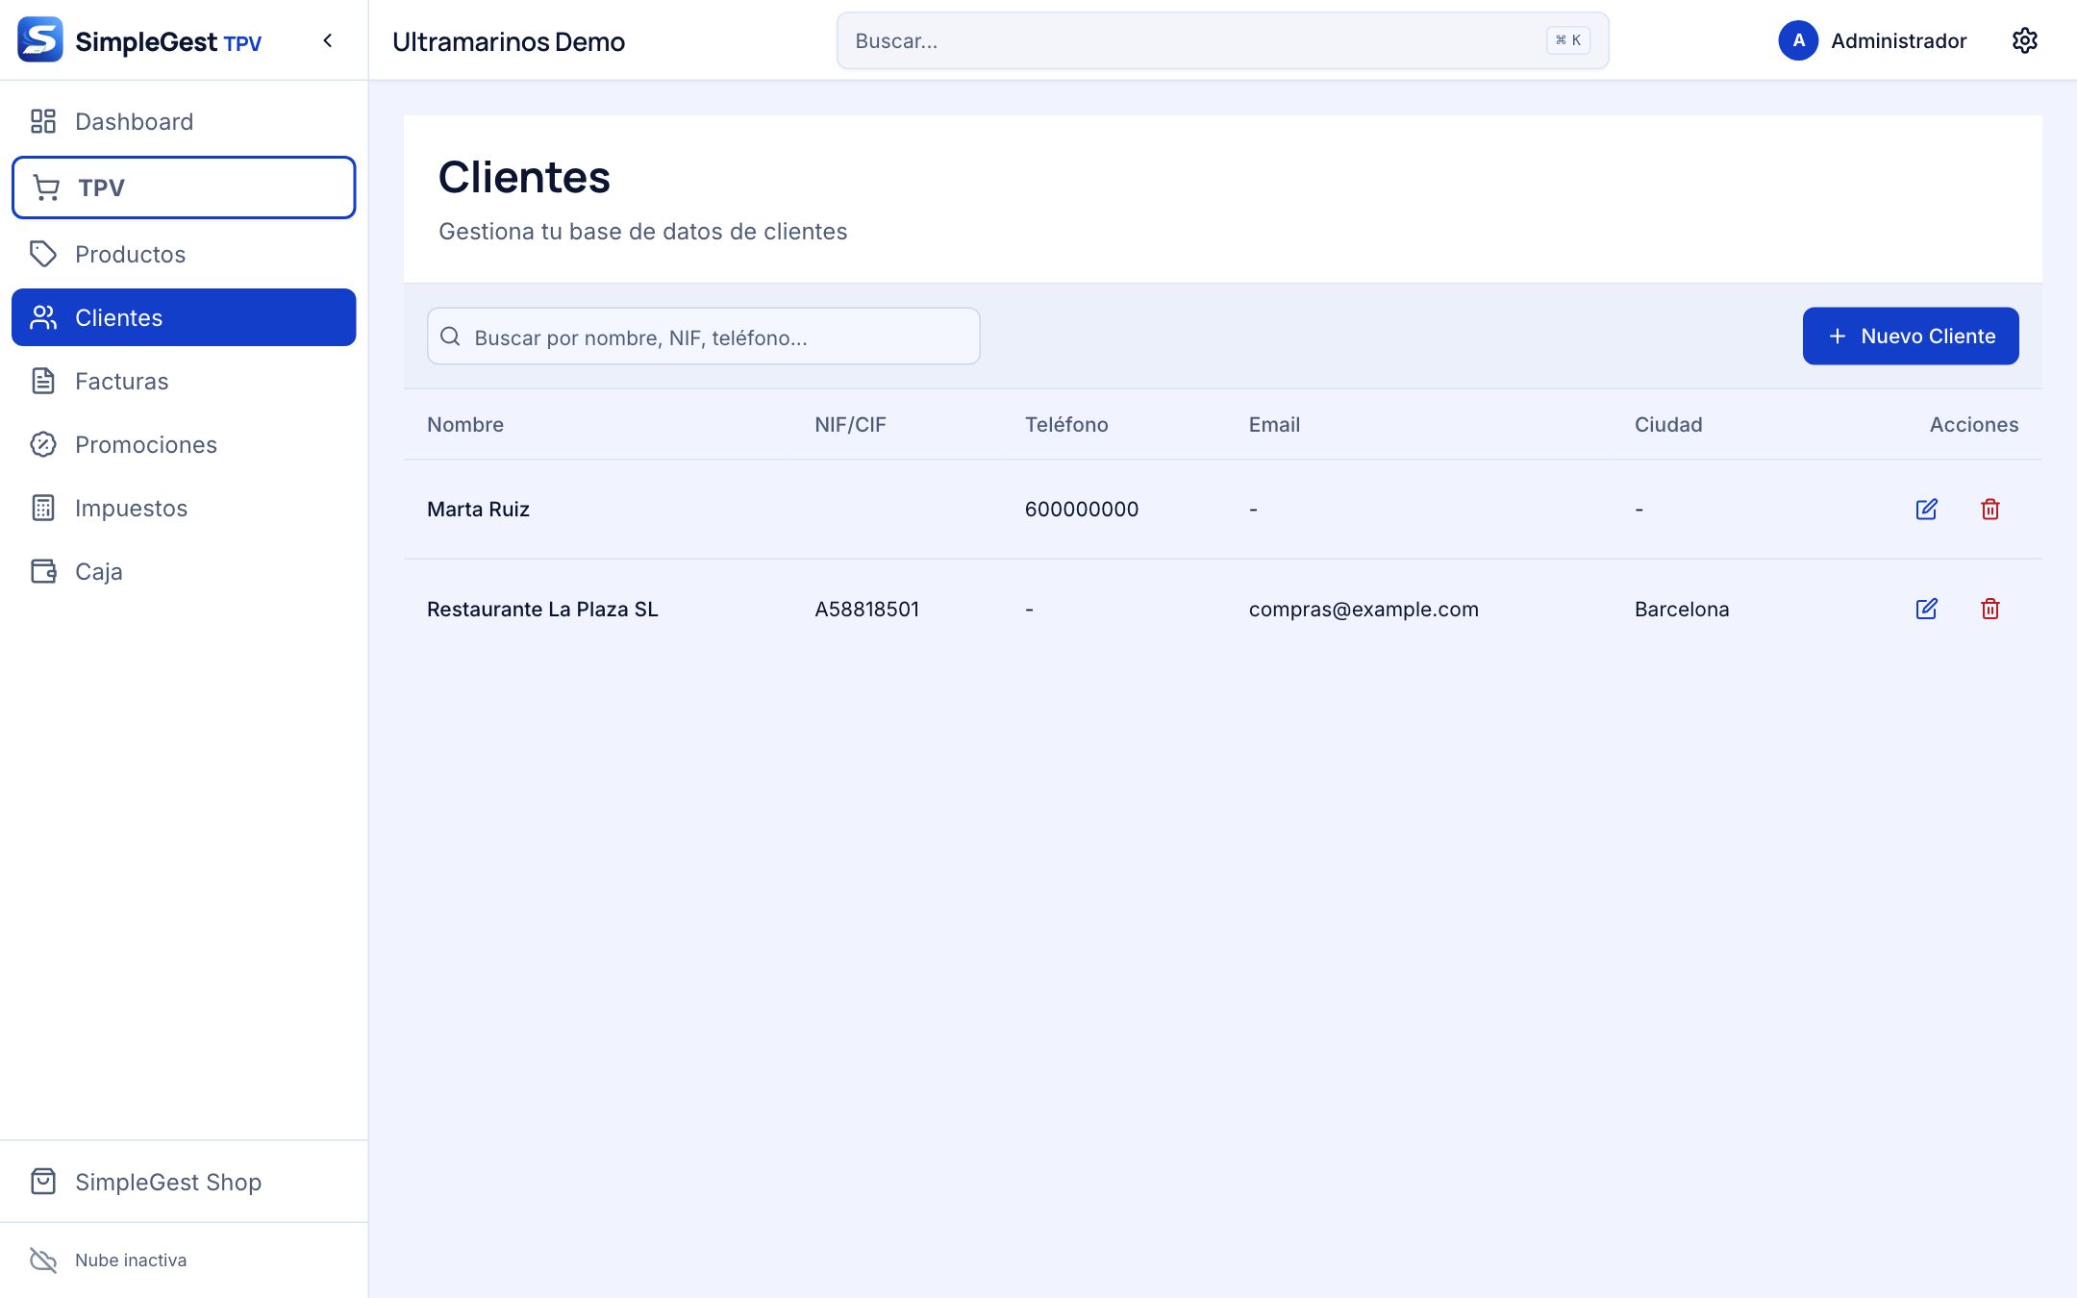Focus the client search by nombre field

[704, 337]
